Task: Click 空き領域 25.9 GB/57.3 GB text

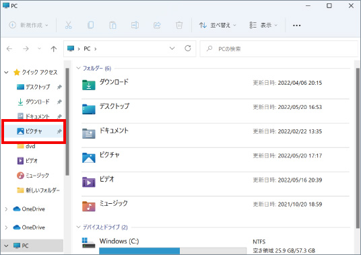Action: click(x=284, y=251)
